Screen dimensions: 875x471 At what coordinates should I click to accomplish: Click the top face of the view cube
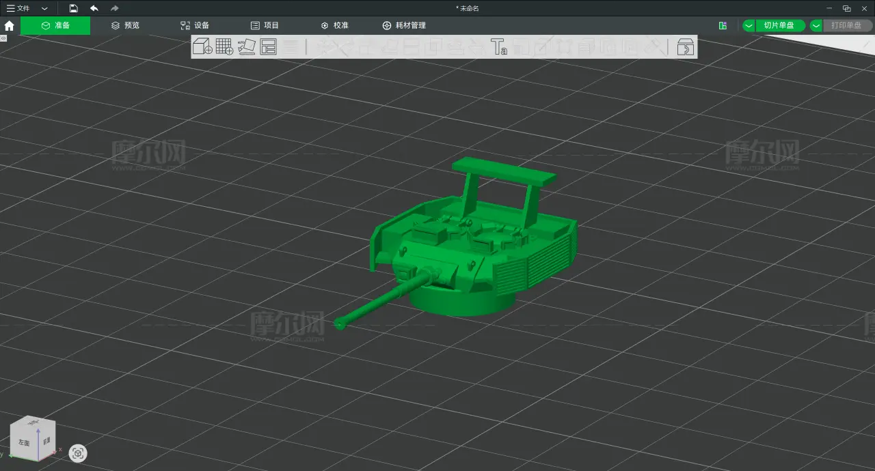point(33,423)
